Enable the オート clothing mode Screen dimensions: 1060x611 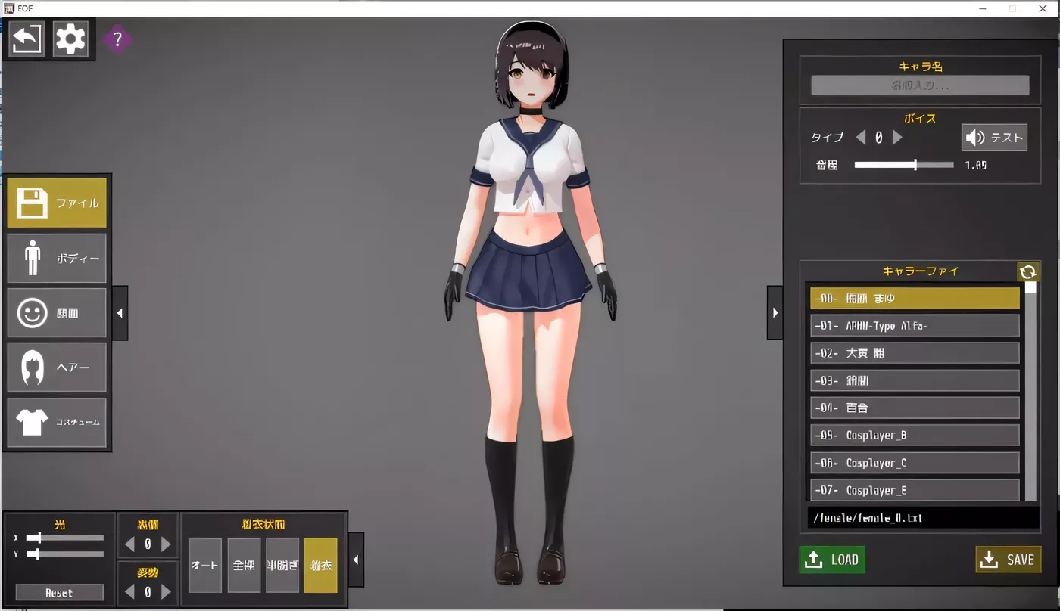204,564
